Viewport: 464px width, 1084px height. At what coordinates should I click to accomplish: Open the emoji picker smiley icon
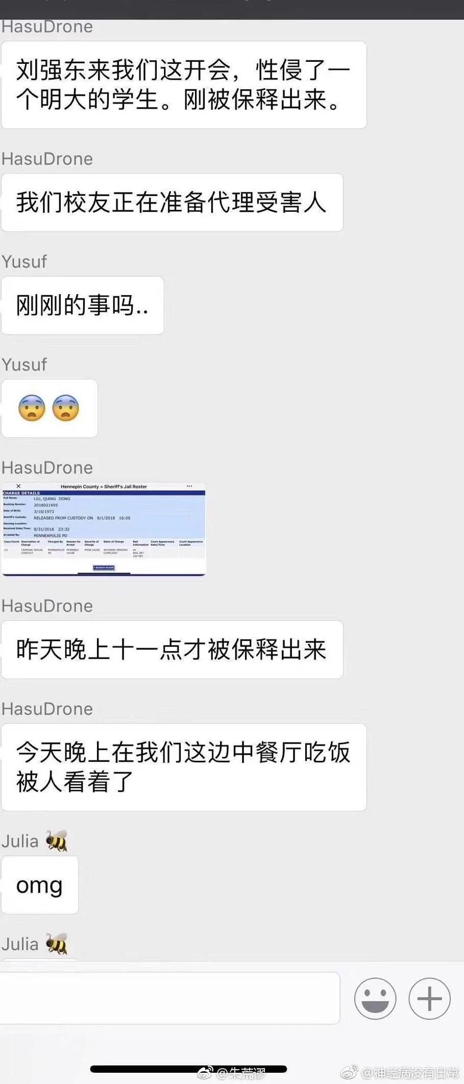375,998
